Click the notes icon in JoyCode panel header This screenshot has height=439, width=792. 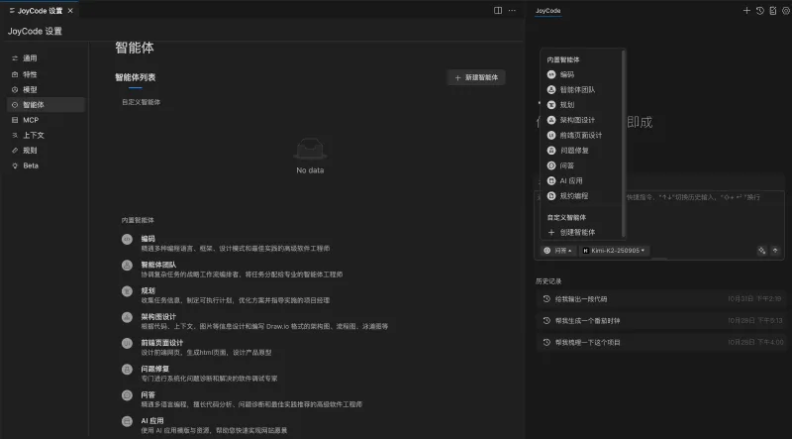tap(773, 11)
